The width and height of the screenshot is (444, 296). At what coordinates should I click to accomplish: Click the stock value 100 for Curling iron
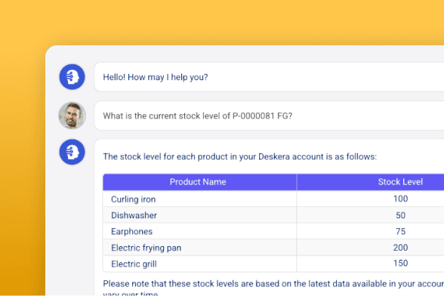point(400,199)
